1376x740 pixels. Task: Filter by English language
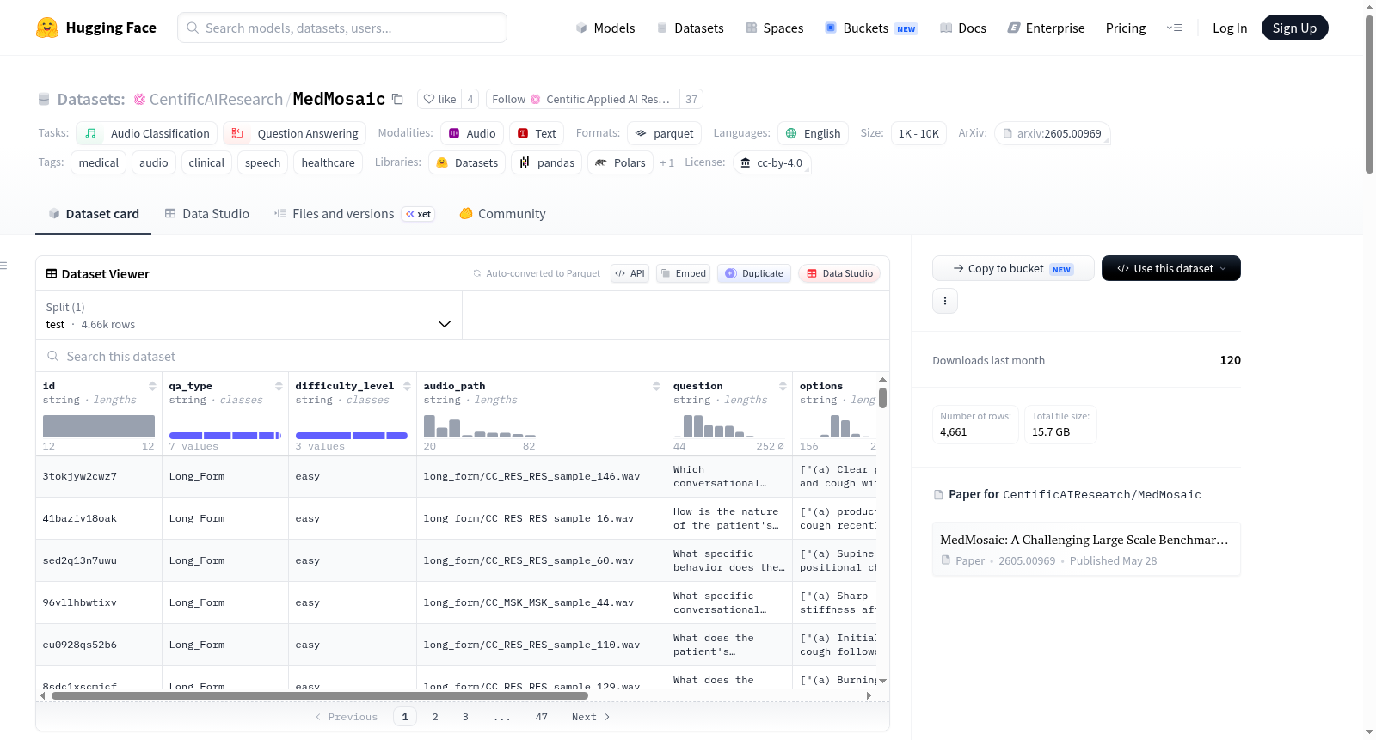coord(814,133)
